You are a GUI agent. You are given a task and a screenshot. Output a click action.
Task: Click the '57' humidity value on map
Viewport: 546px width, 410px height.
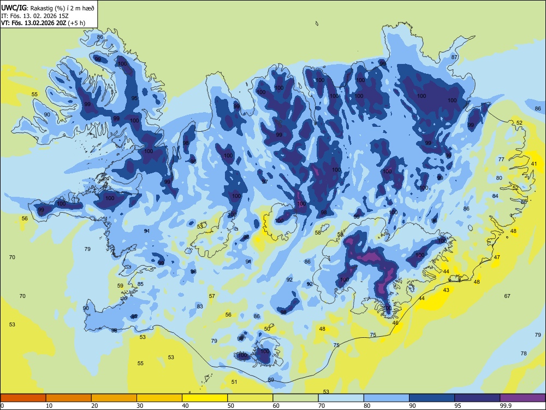pyautogui.click(x=212, y=296)
